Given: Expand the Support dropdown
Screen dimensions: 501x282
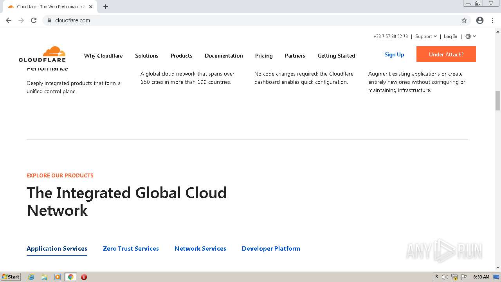Looking at the screenshot, I should 426,36.
